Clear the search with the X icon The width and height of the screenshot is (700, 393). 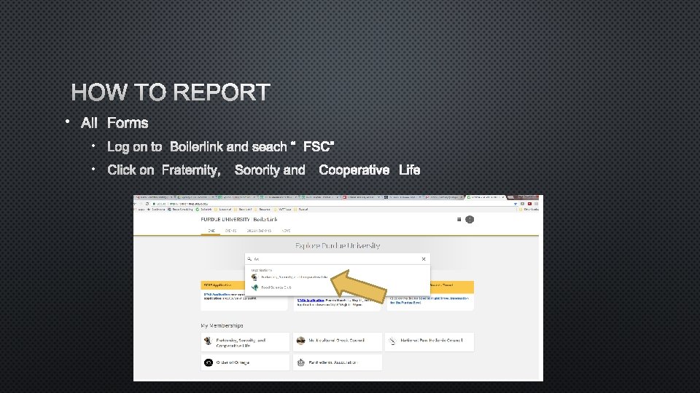coord(424,259)
